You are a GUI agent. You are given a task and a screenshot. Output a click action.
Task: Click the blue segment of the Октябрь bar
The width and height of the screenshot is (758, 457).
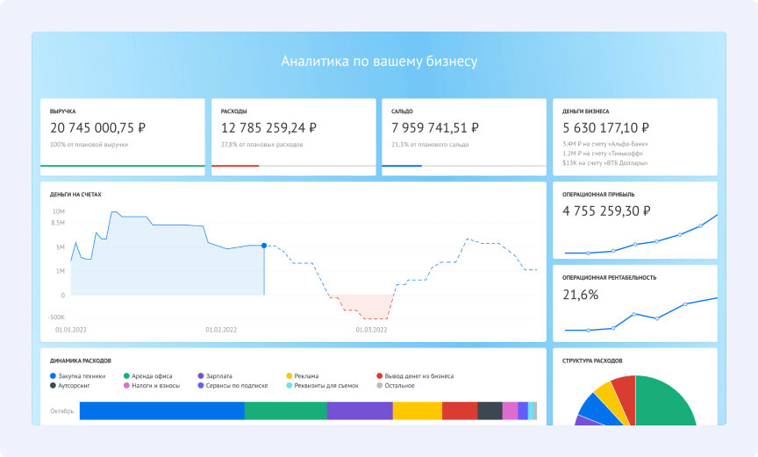tap(162, 411)
